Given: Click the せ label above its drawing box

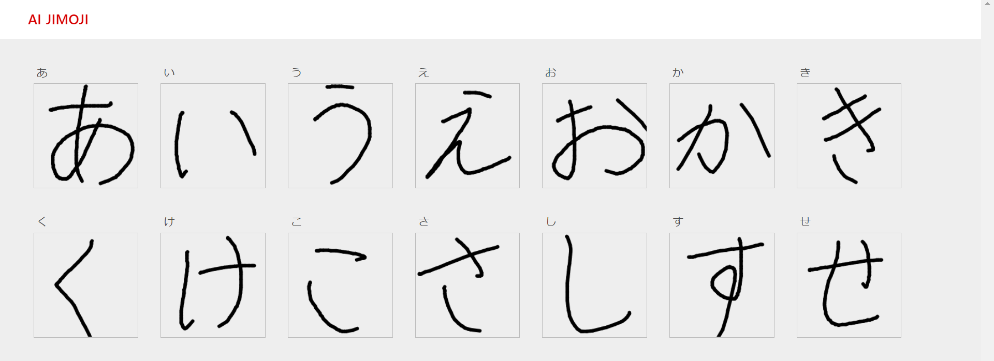Looking at the screenshot, I should (806, 221).
